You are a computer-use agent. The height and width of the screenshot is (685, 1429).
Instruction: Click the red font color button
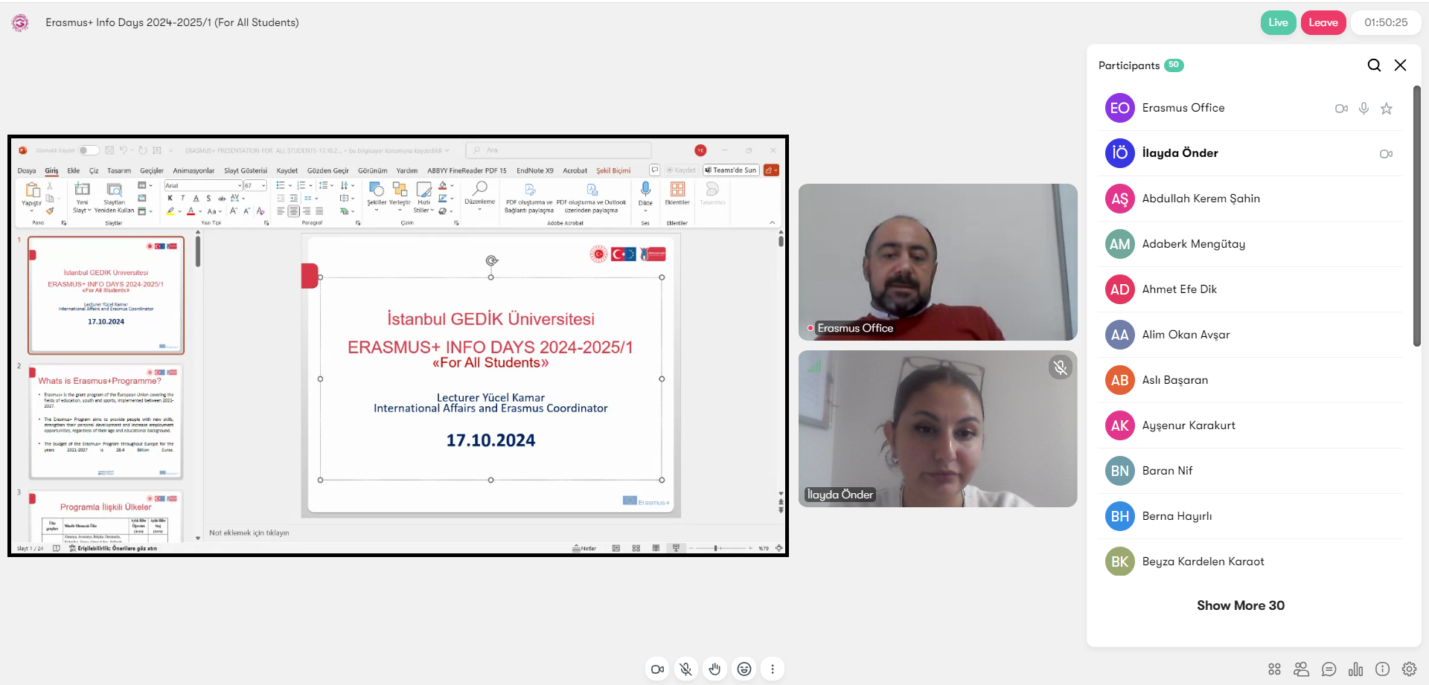click(x=191, y=211)
